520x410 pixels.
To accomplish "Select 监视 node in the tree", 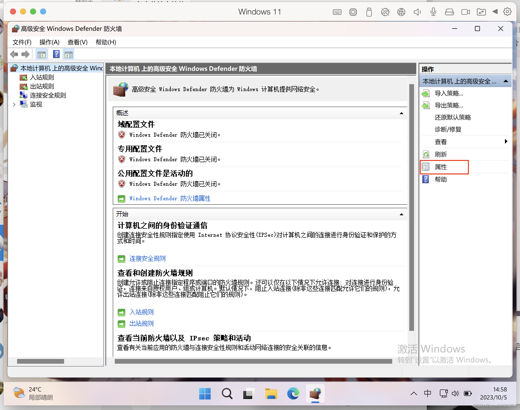I will click(x=36, y=104).
